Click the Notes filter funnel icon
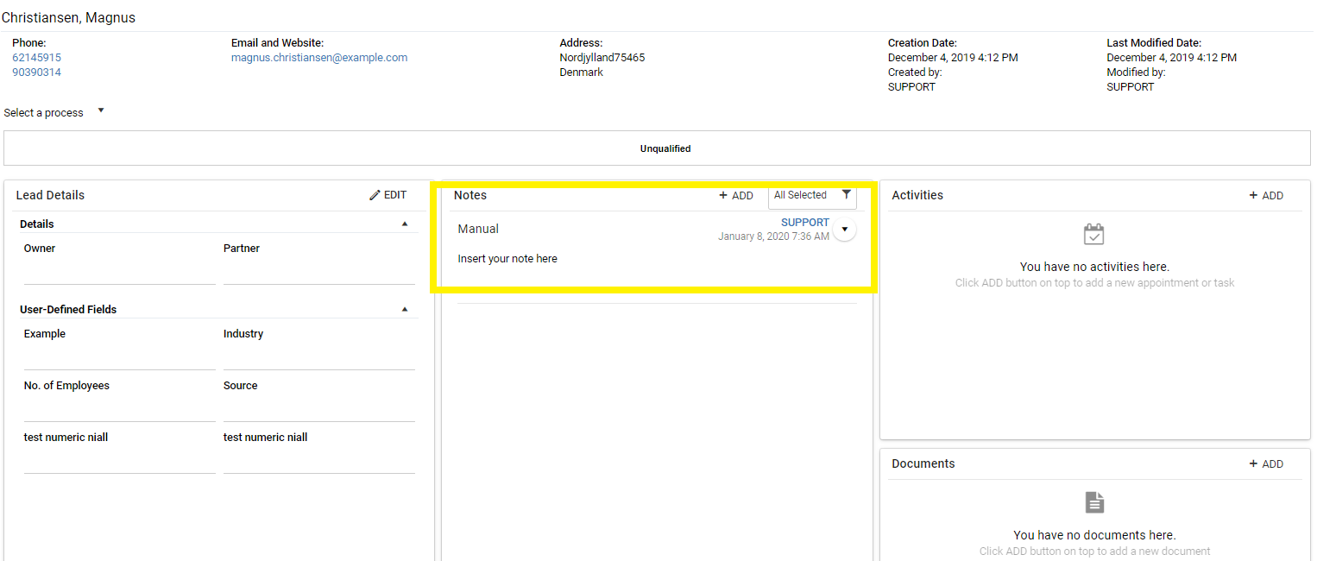The height and width of the screenshot is (561, 1317). point(846,195)
